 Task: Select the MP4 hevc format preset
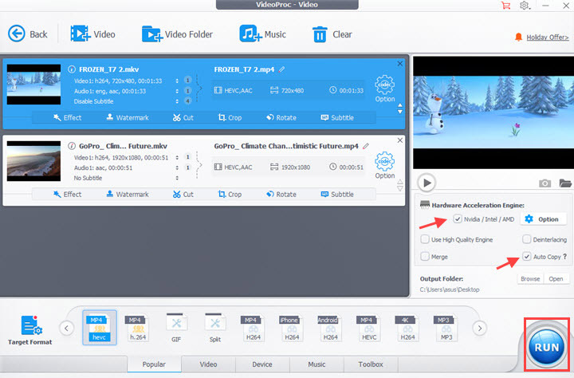tap(99, 328)
